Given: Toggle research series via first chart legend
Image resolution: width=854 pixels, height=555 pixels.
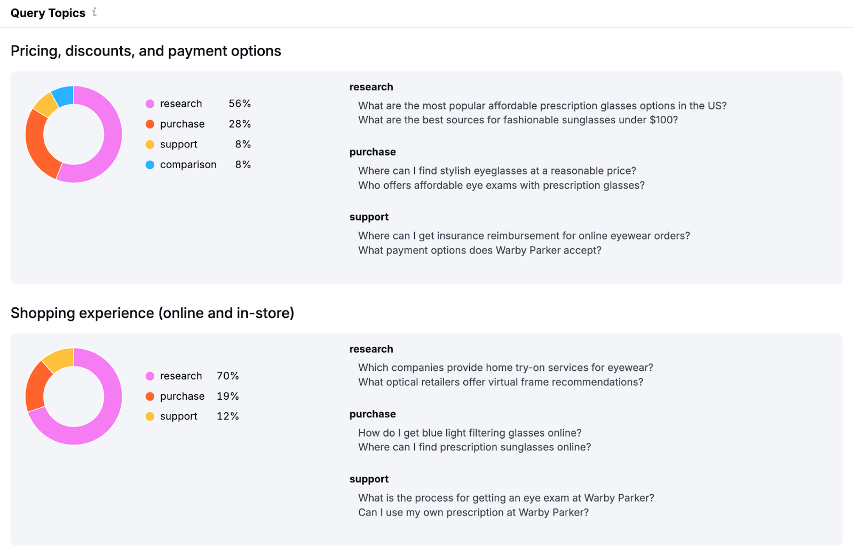Looking at the screenshot, I should click(181, 104).
